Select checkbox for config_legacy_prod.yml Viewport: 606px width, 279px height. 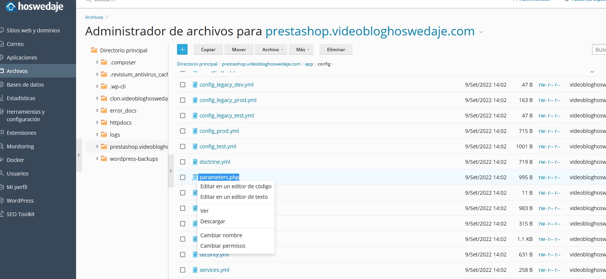point(183,100)
